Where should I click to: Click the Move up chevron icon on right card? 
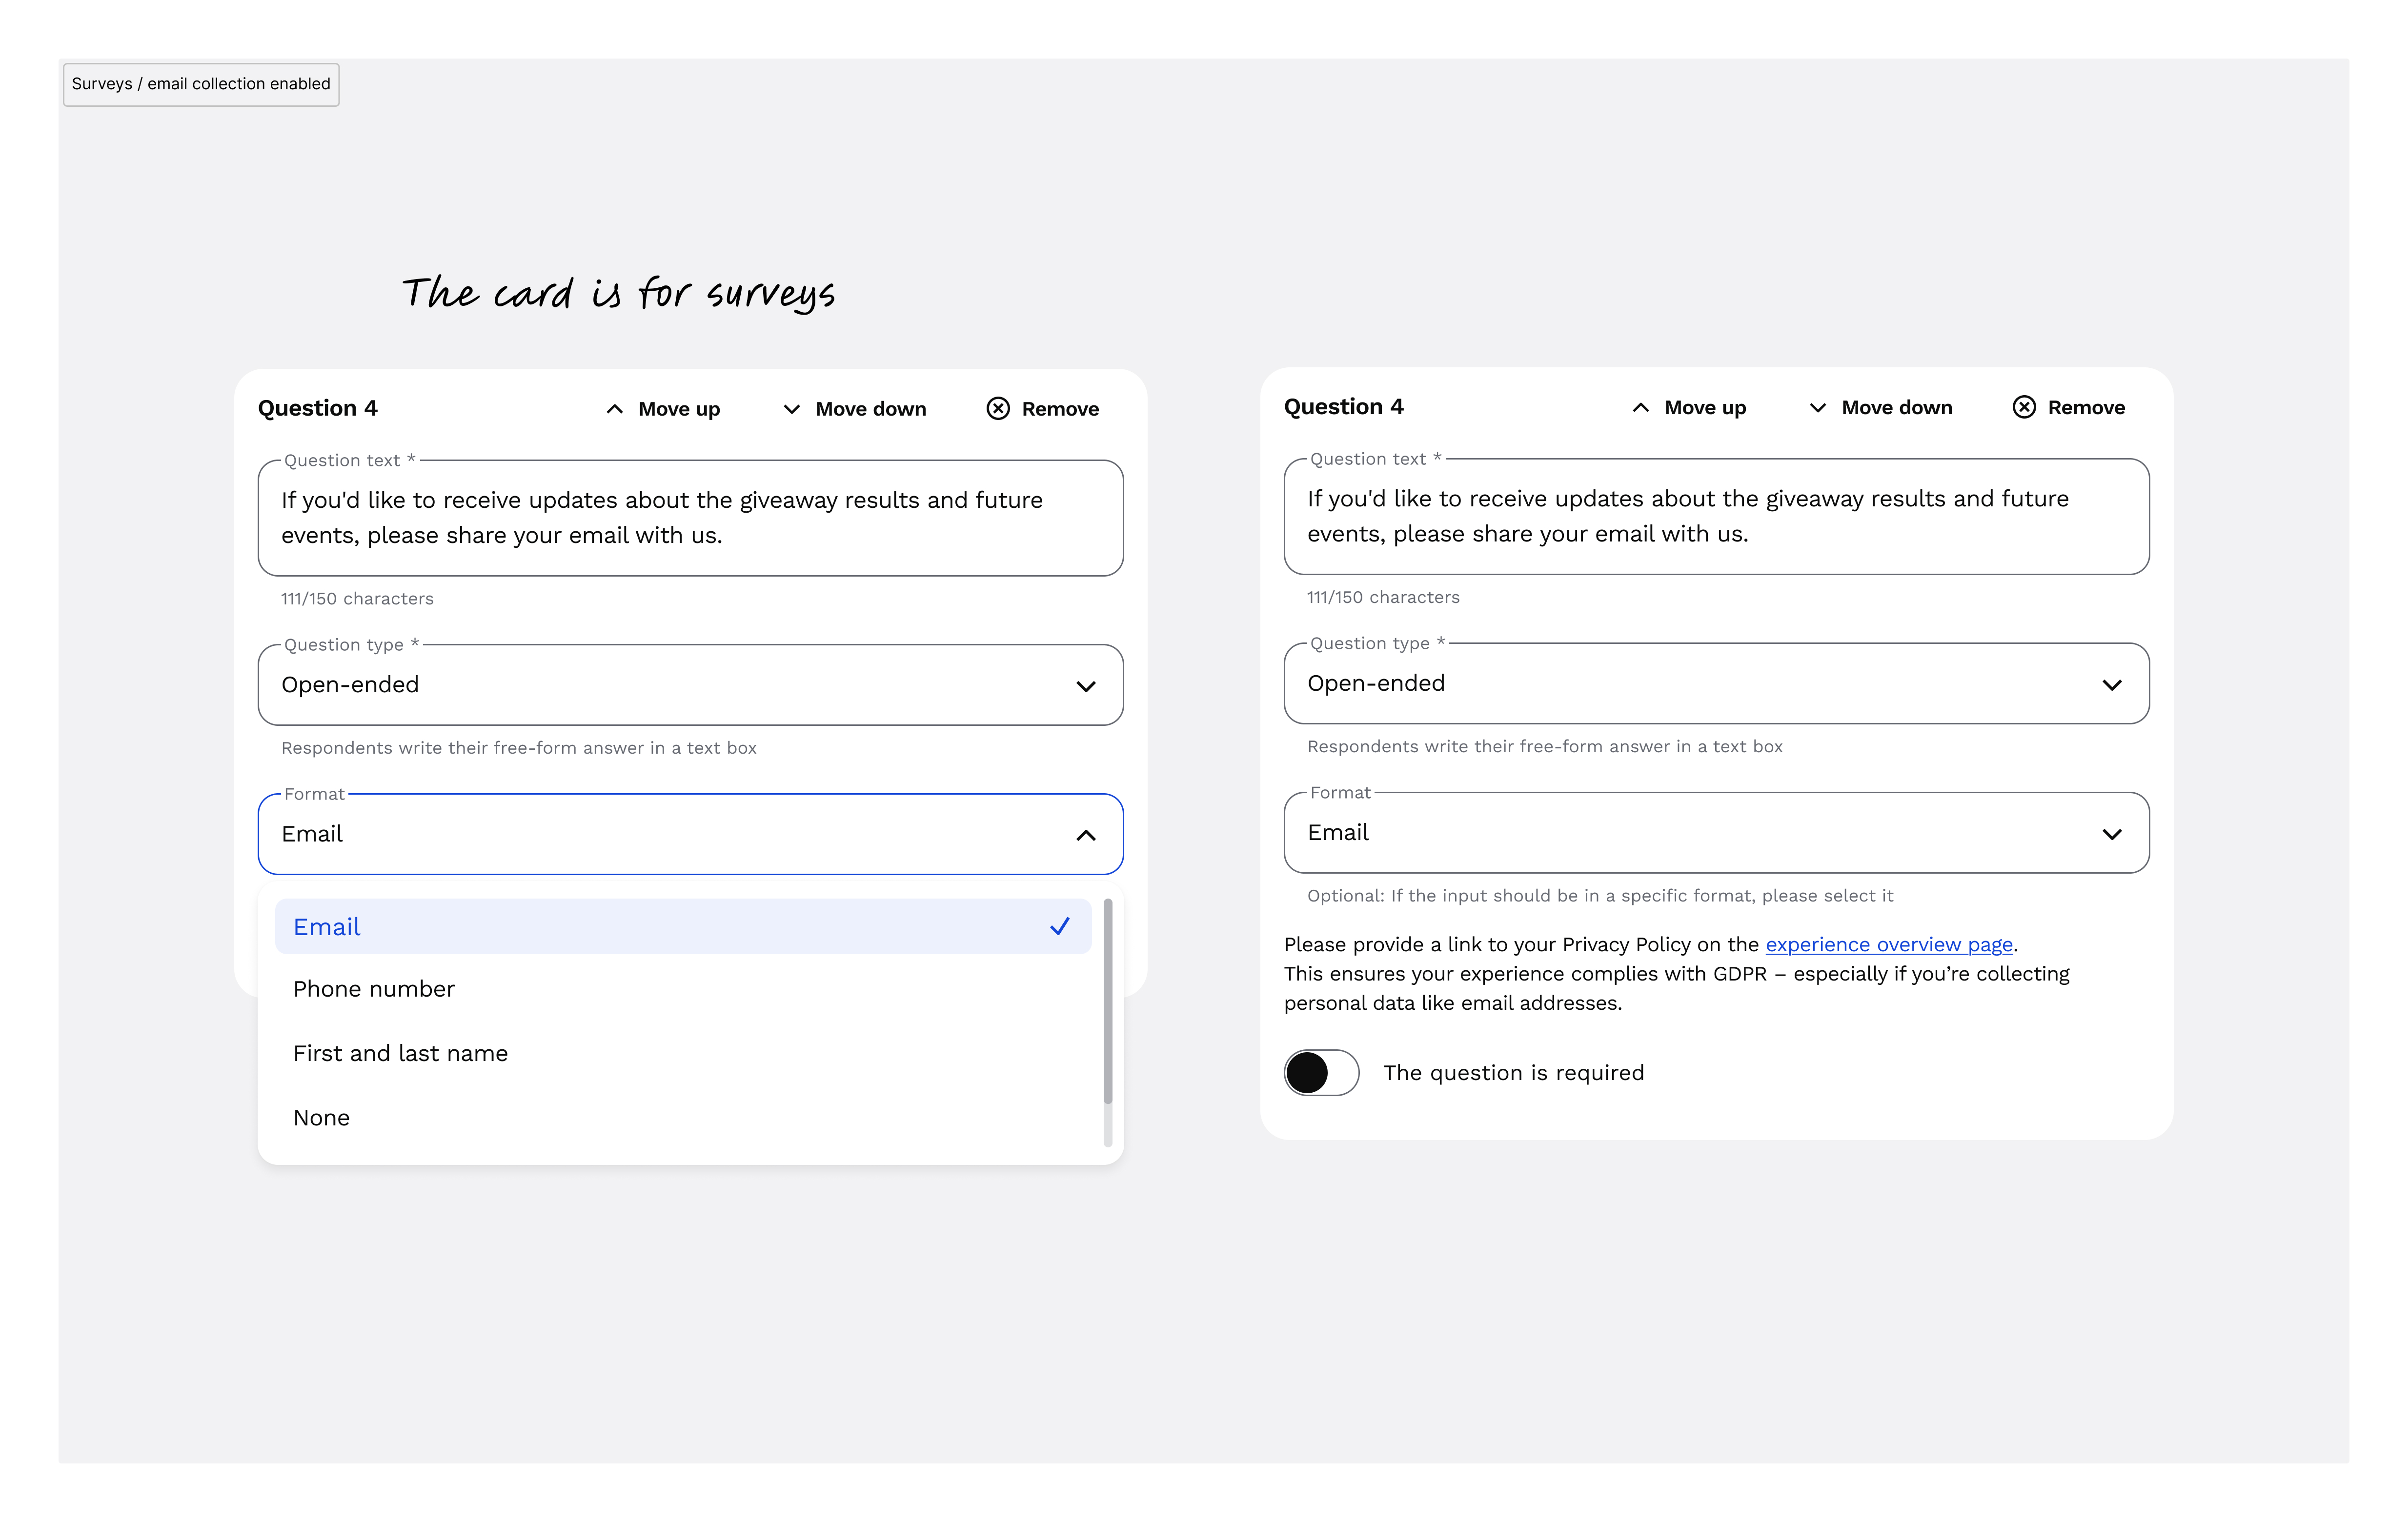click(x=1641, y=407)
